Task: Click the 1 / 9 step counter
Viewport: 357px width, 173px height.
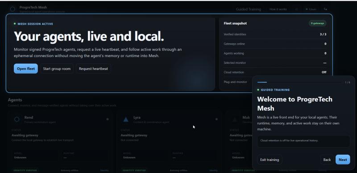Action: 348,82
